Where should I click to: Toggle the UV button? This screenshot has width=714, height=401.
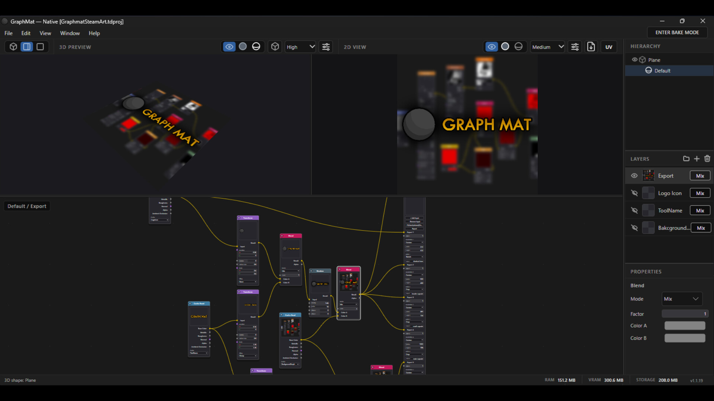[609, 47]
